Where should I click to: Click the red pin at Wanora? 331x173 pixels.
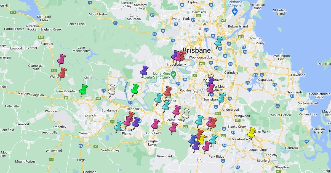point(62,72)
